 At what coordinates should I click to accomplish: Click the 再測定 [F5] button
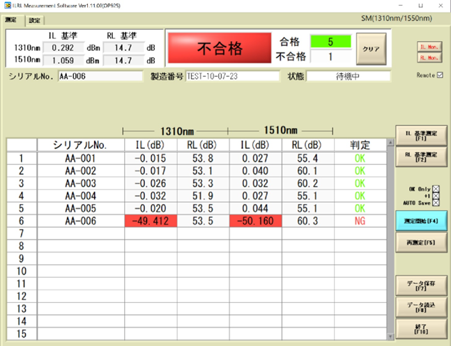click(421, 243)
